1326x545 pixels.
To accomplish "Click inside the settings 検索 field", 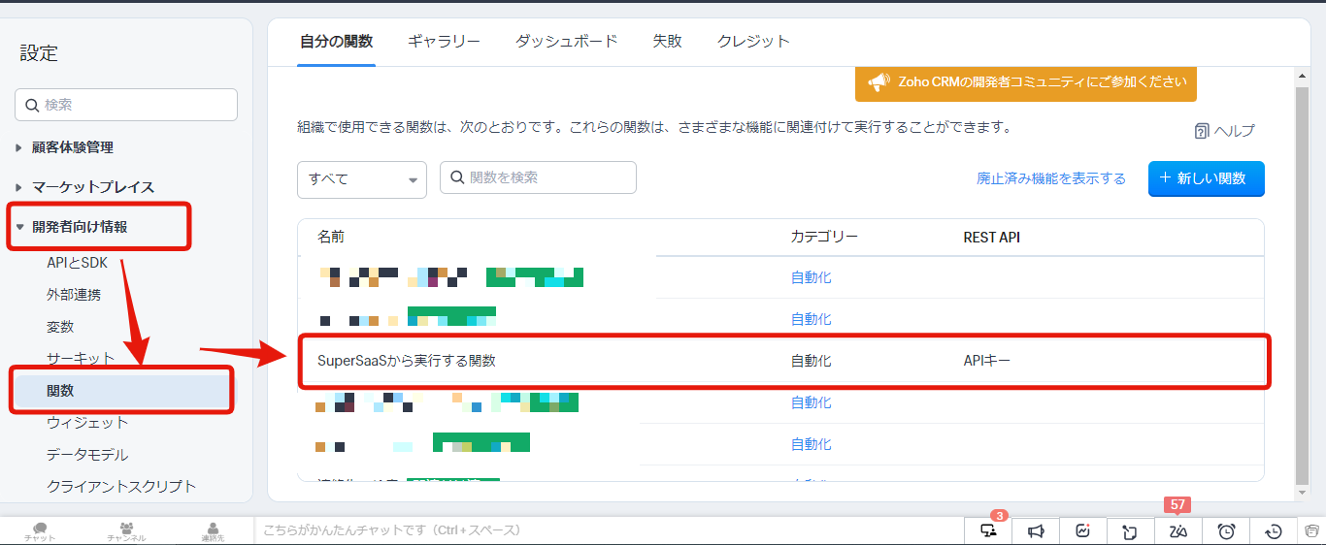I will (x=126, y=105).
